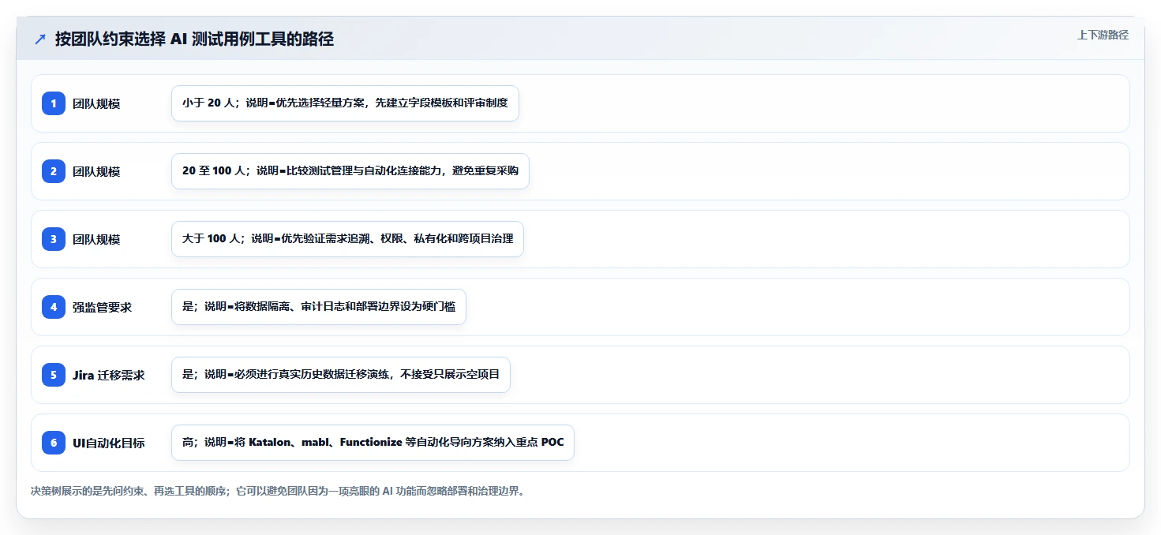Select the 真实历史数据迁移演练 description box
The width and height of the screenshot is (1161, 535).
pyautogui.click(x=341, y=375)
